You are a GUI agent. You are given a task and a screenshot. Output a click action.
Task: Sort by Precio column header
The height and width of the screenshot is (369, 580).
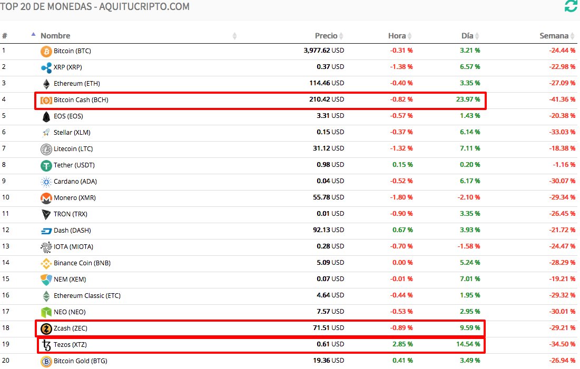[x=329, y=36]
